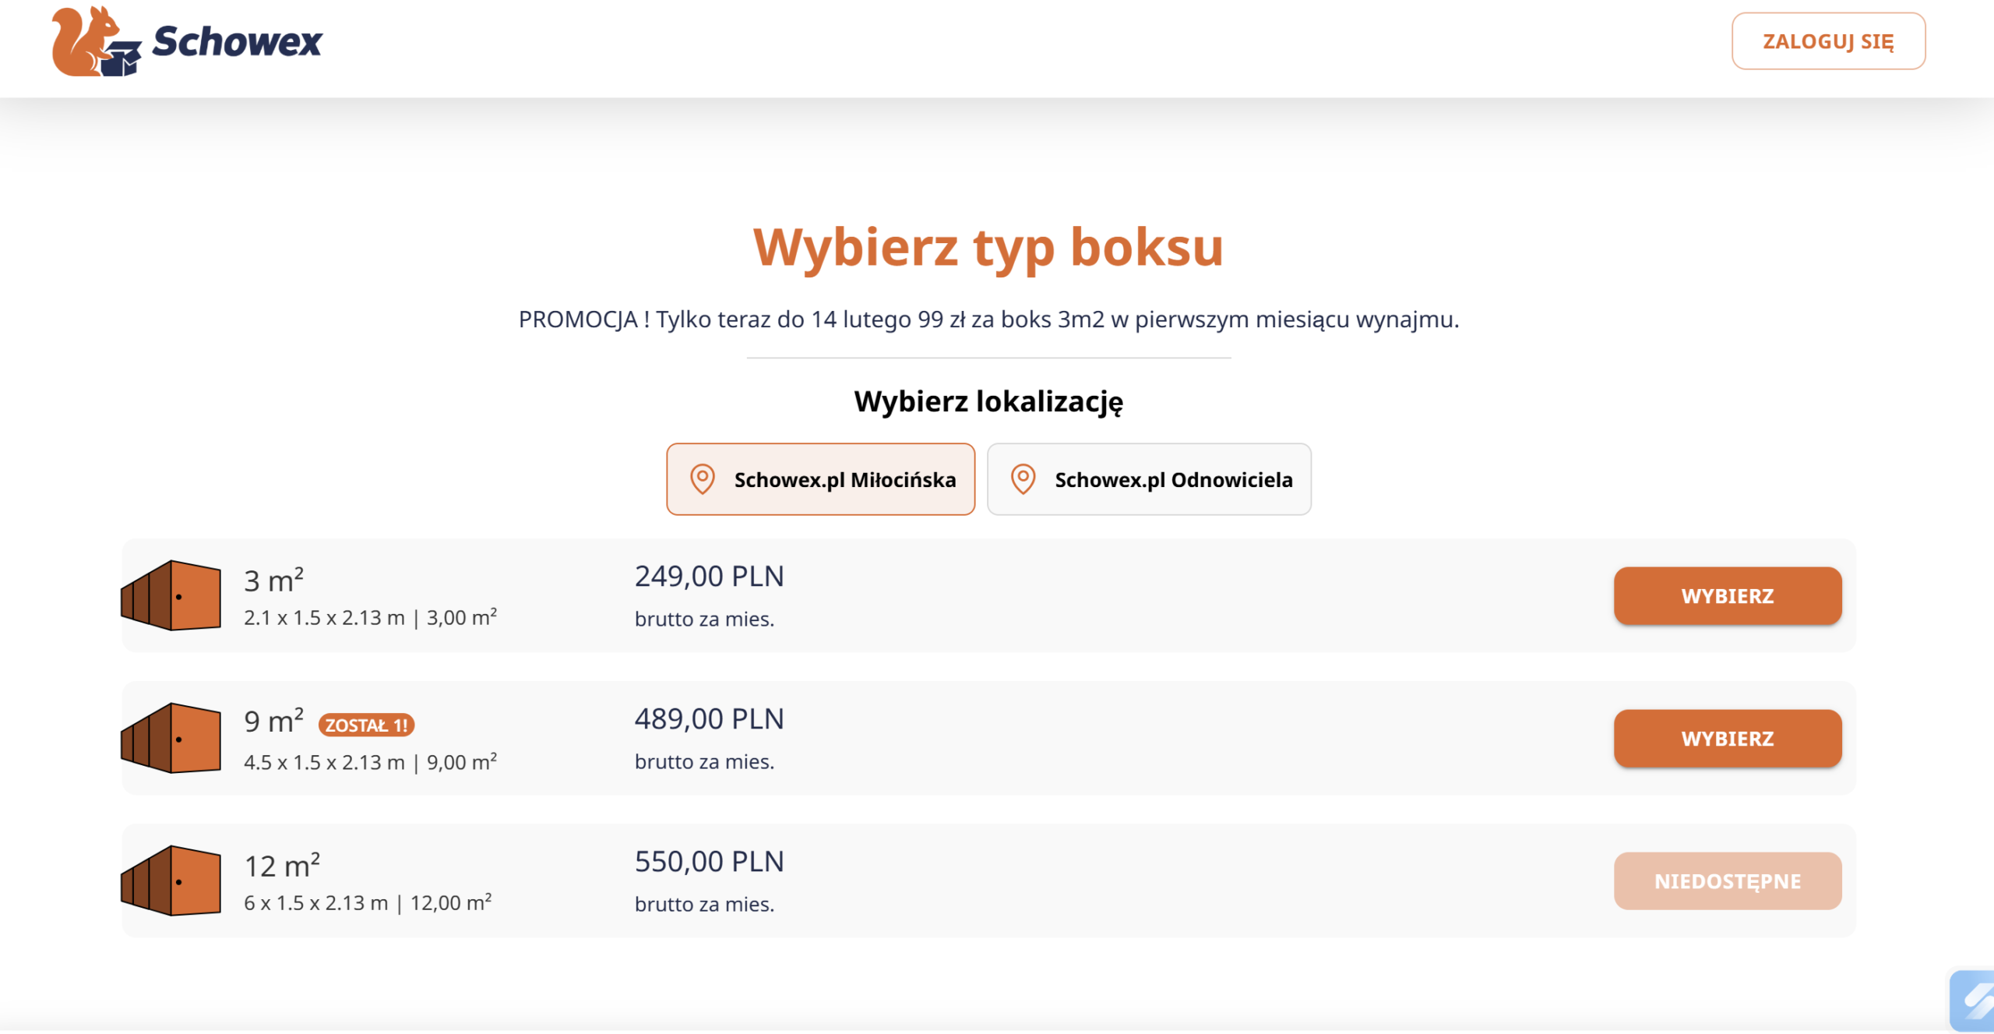The image size is (1994, 1034).
Task: Click the Schowex brand name text
Action: [x=237, y=41]
